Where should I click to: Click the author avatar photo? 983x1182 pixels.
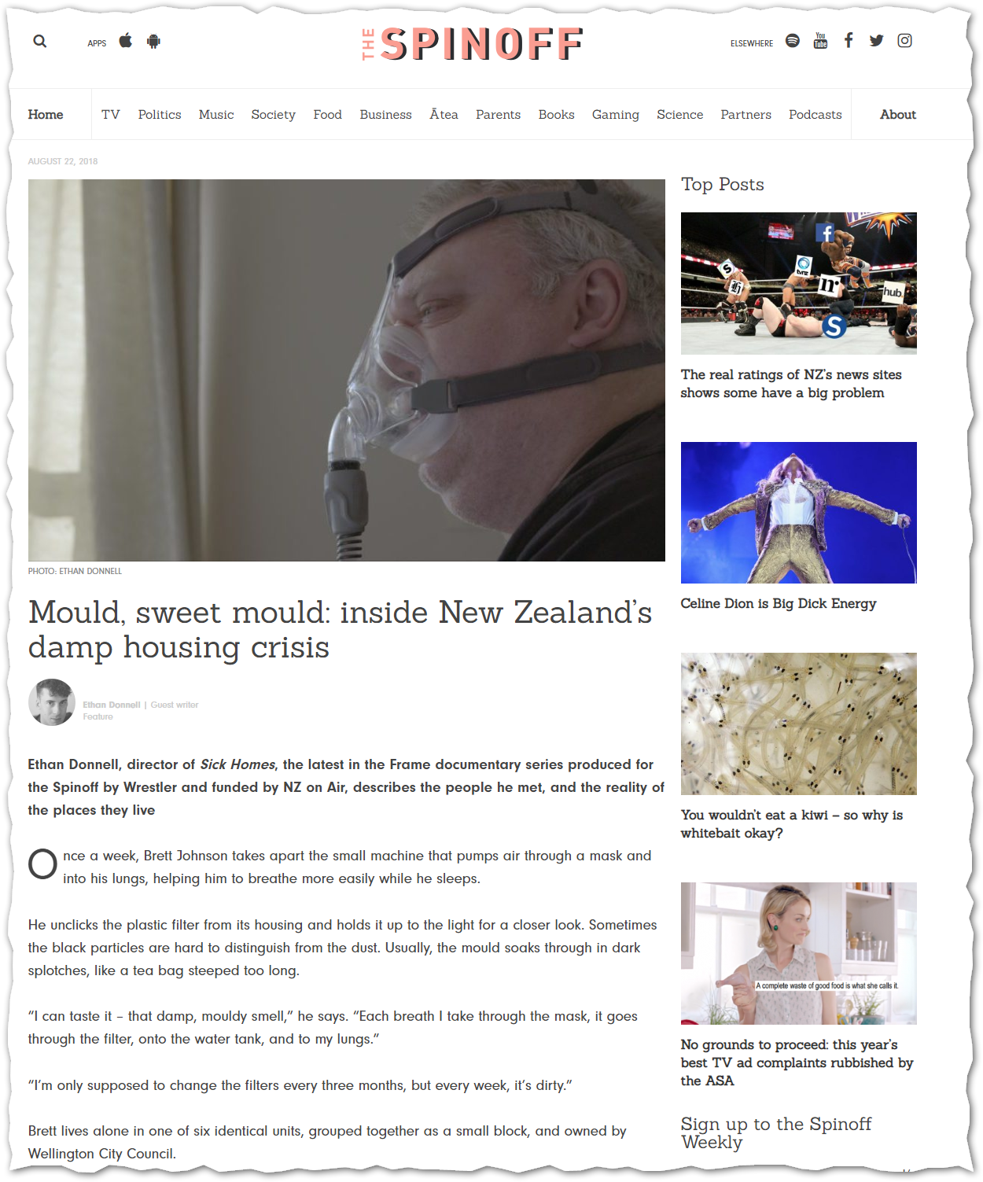tap(52, 702)
